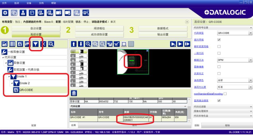253x136 pixels.
Task: Enable the 图像镜像 checkbox
Action: [219, 67]
